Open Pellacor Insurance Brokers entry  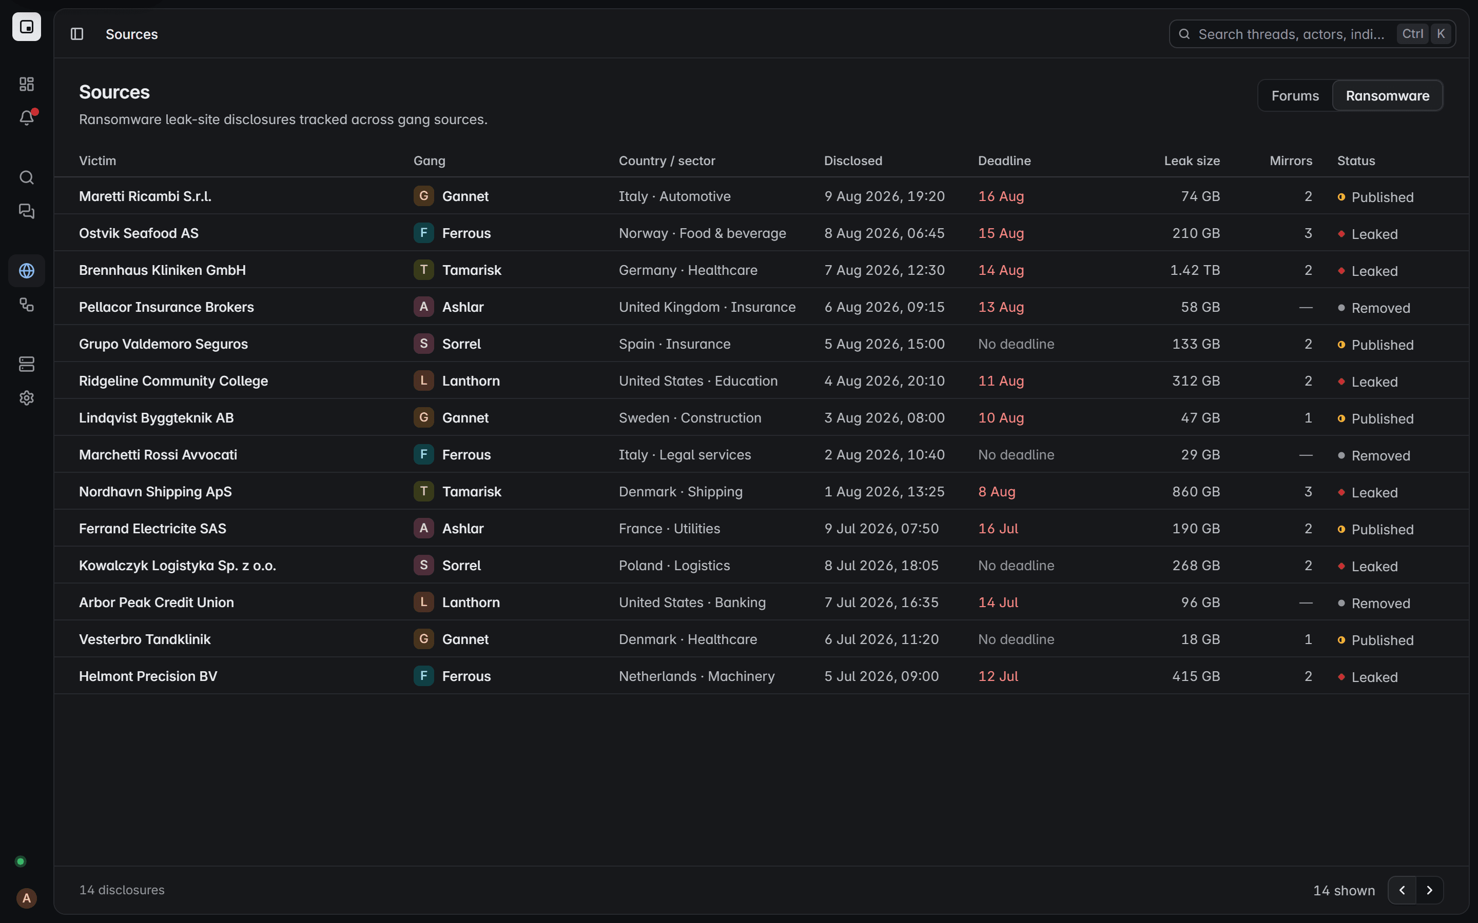tap(166, 307)
